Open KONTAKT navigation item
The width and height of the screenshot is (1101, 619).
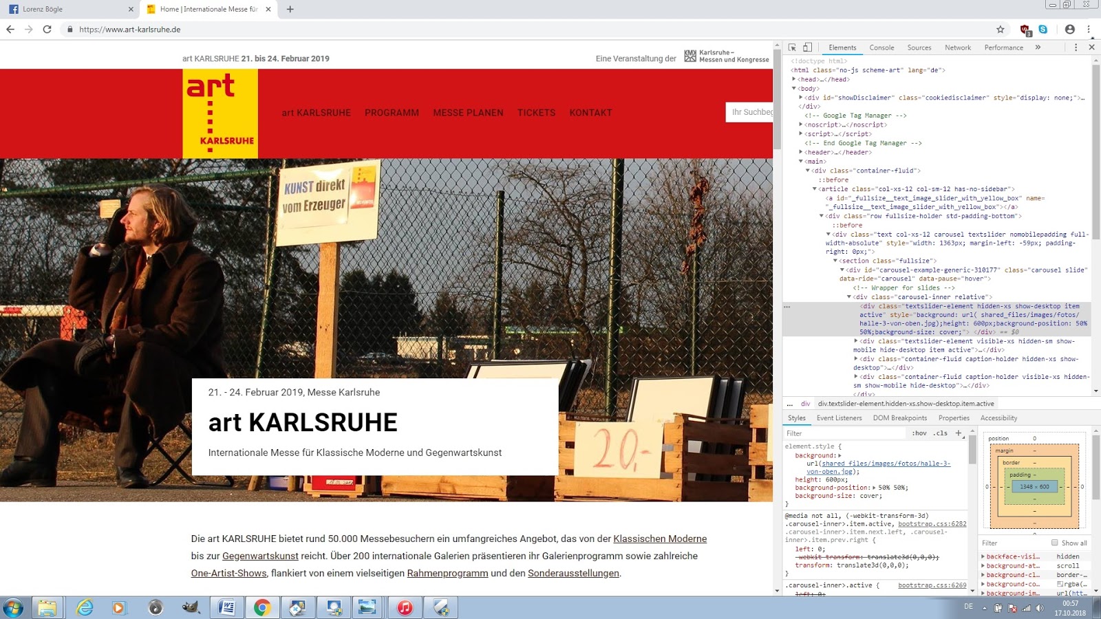590,113
